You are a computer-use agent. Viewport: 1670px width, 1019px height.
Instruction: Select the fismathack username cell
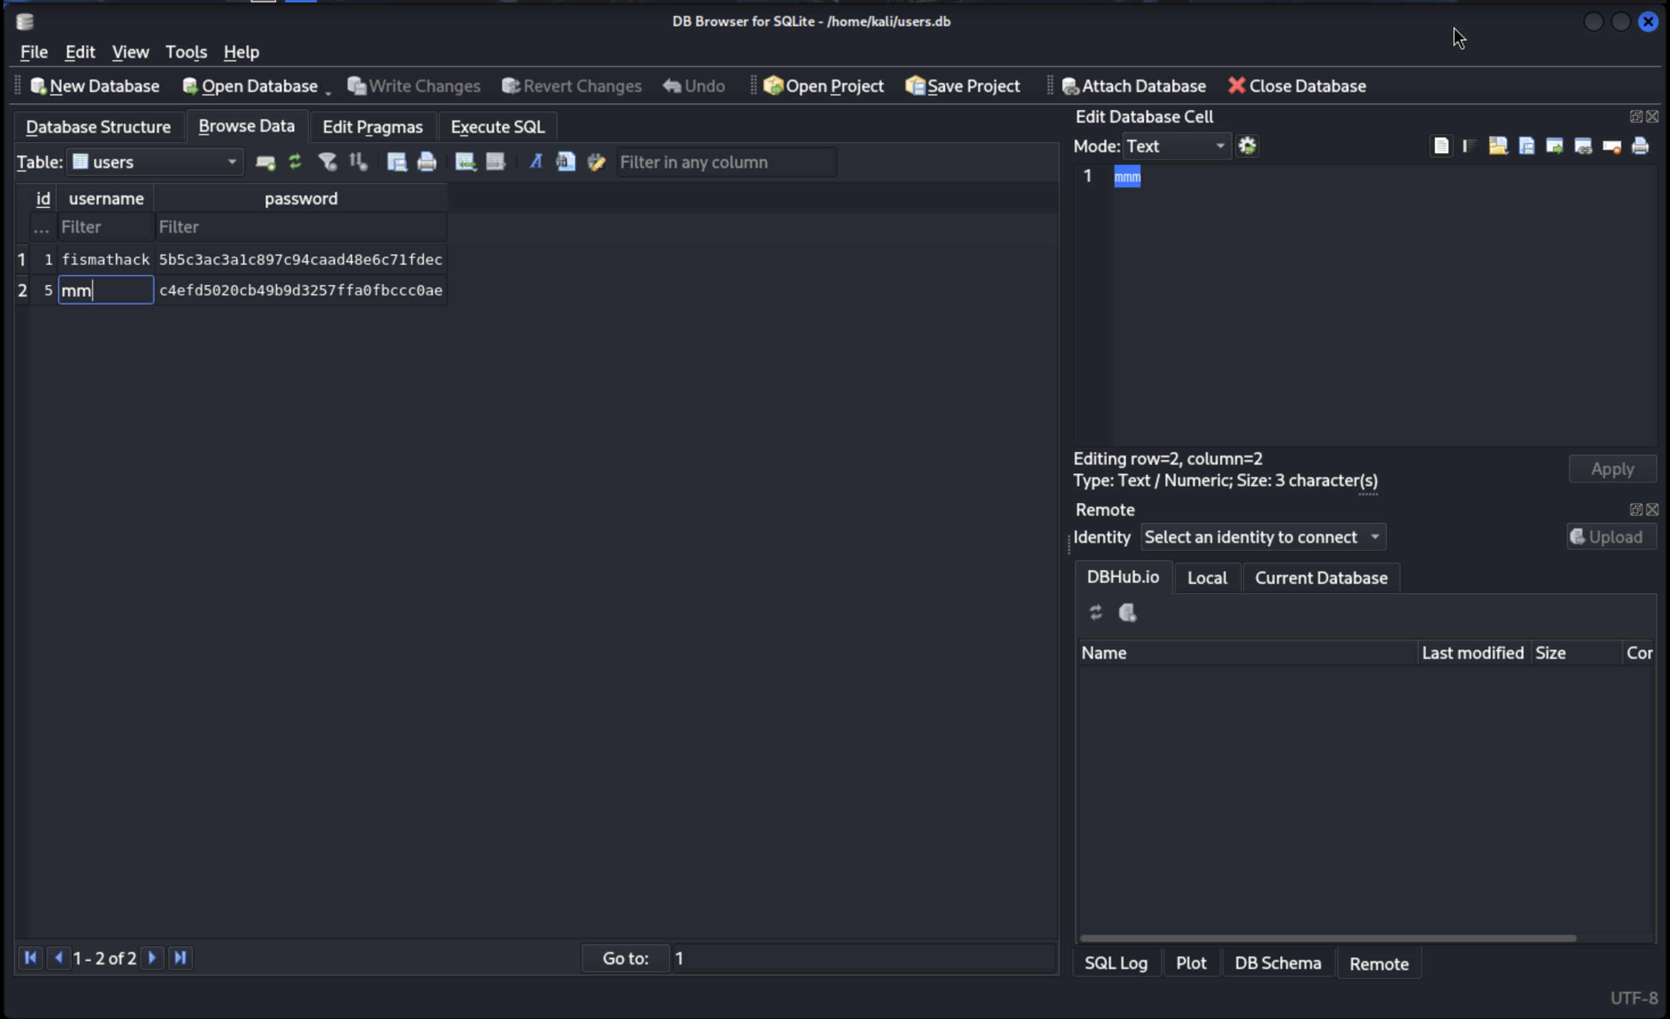click(x=106, y=260)
